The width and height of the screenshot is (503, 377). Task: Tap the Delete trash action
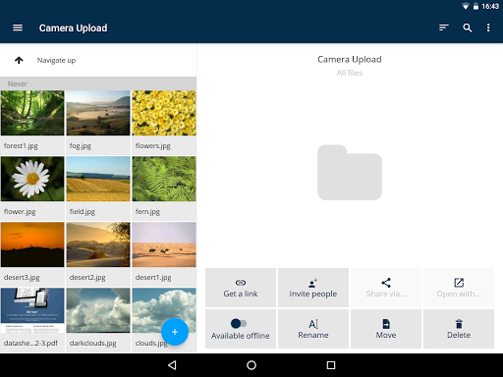[x=459, y=329]
